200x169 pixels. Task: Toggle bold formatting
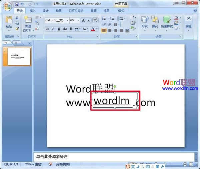pos(47,29)
